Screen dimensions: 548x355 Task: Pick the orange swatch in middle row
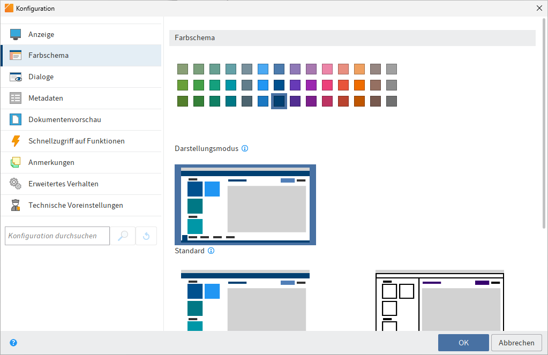[359, 85]
